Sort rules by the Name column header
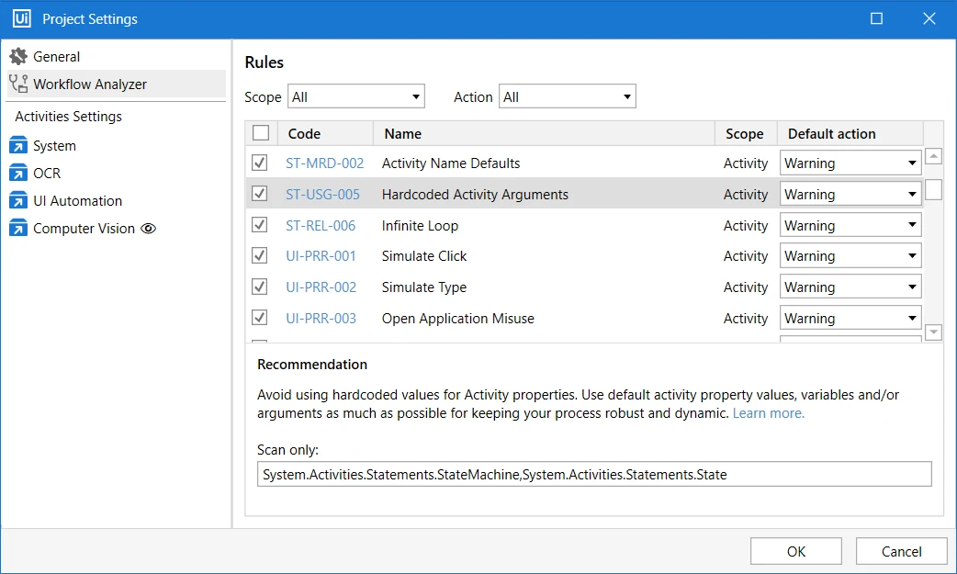957x574 pixels. (543, 133)
